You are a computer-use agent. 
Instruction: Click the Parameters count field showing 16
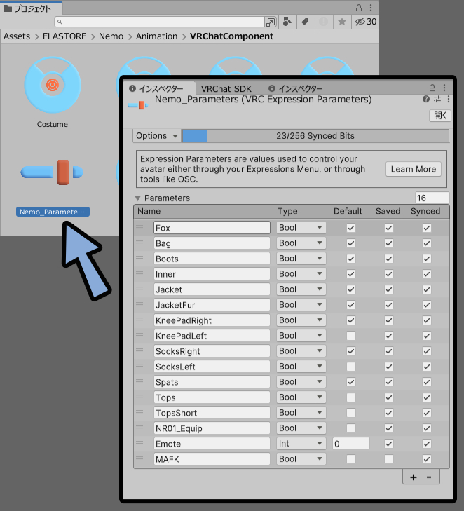click(432, 198)
